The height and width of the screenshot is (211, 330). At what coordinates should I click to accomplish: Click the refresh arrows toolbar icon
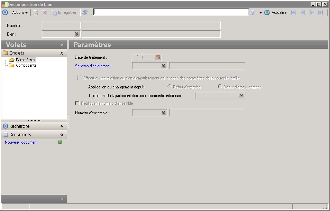point(85,13)
